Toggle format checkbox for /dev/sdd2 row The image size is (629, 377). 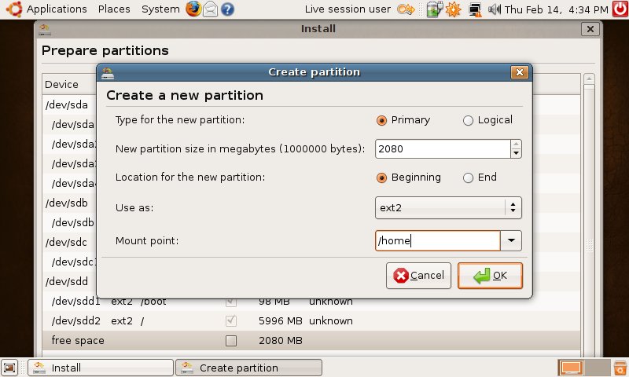[231, 321]
